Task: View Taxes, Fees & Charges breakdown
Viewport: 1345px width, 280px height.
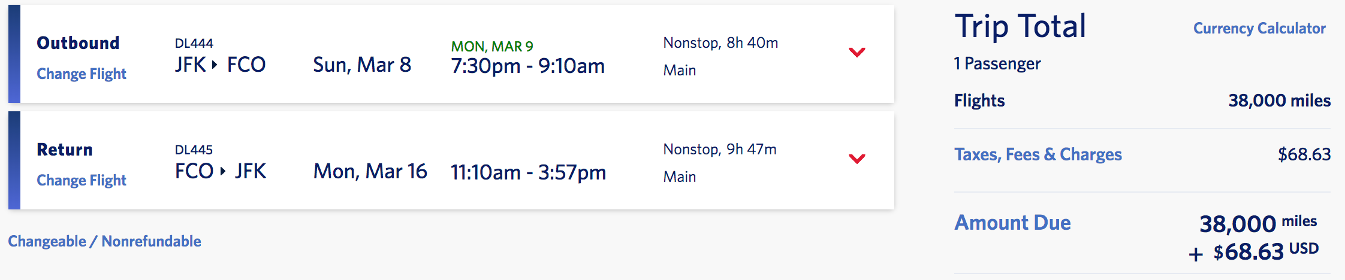Action: 1038,154
